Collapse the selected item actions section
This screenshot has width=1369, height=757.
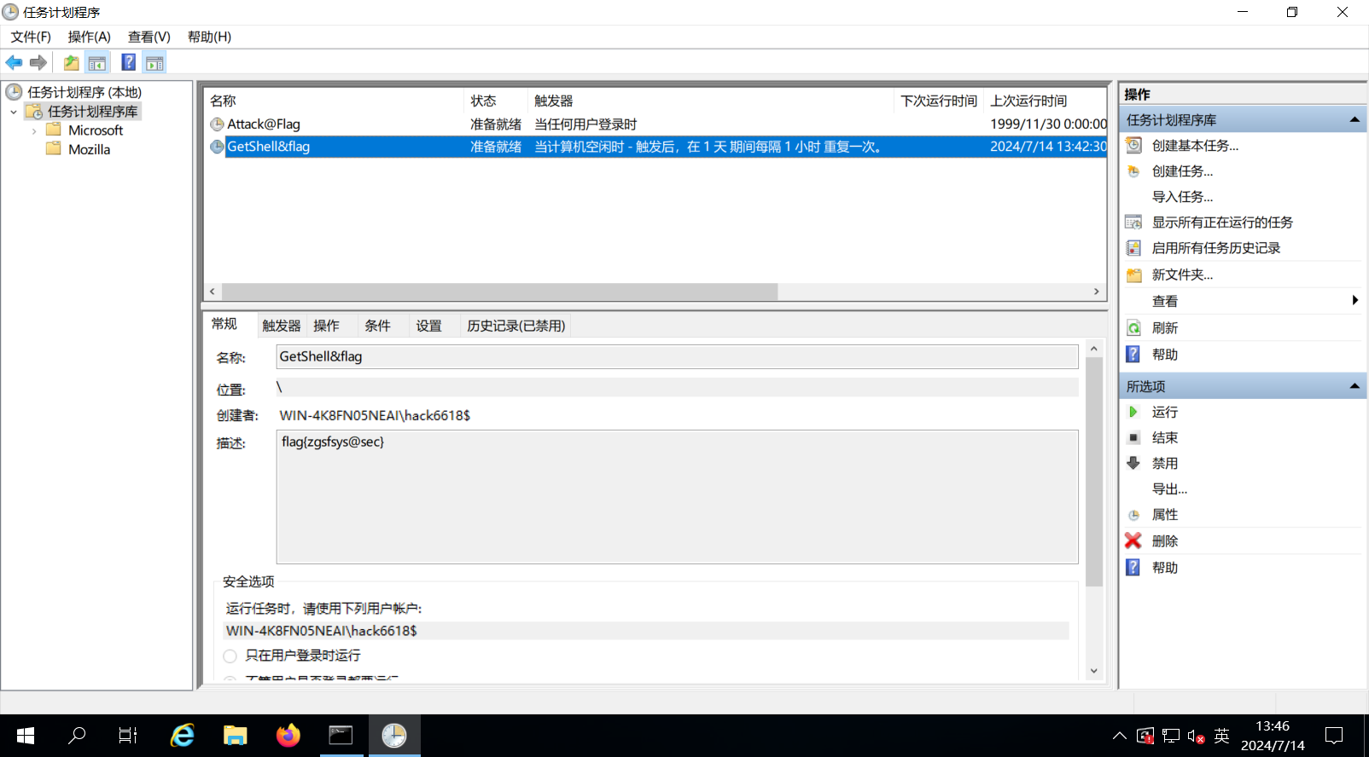(x=1354, y=386)
